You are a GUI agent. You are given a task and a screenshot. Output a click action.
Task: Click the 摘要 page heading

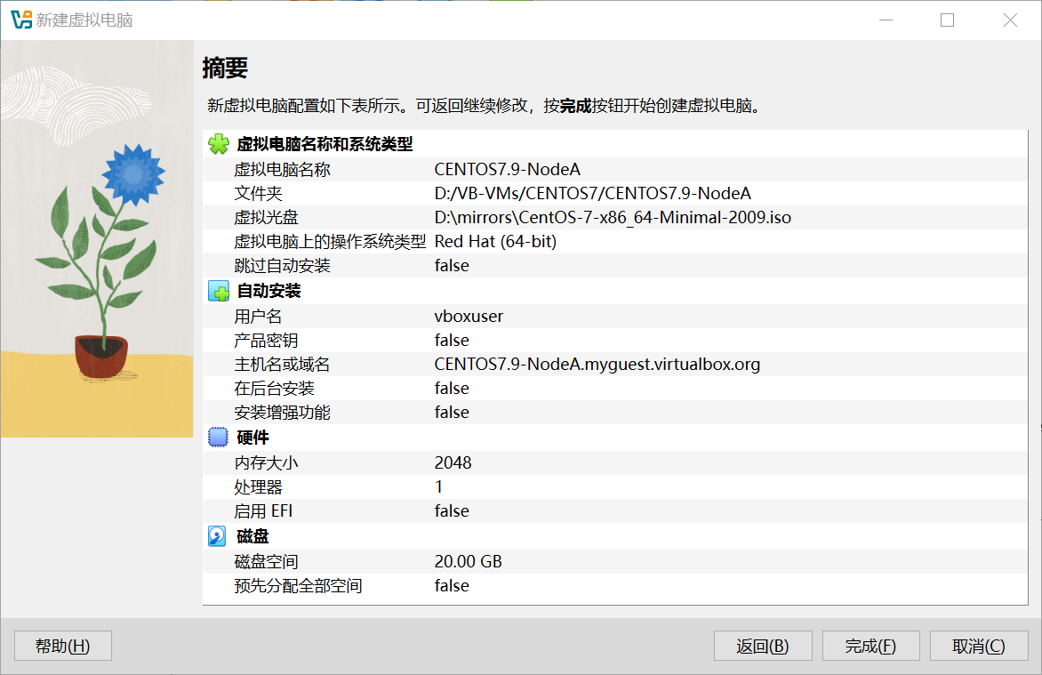[225, 68]
